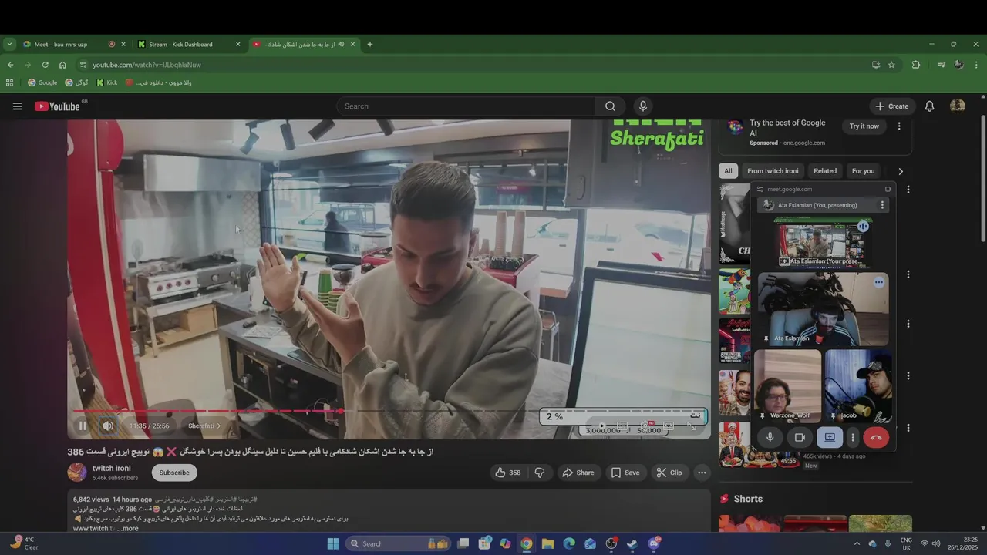This screenshot has width=987, height=555.
Task: Open options menu for Google AI ad
Action: (898, 126)
